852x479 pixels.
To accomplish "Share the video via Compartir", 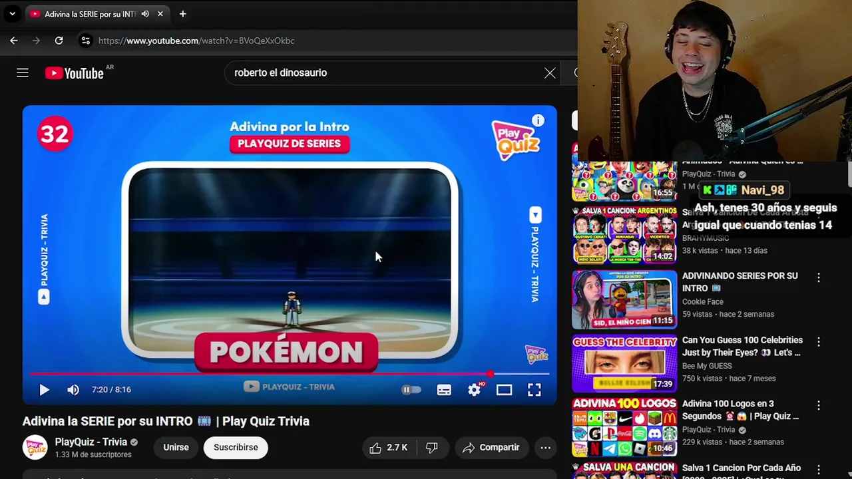I will 491,448.
